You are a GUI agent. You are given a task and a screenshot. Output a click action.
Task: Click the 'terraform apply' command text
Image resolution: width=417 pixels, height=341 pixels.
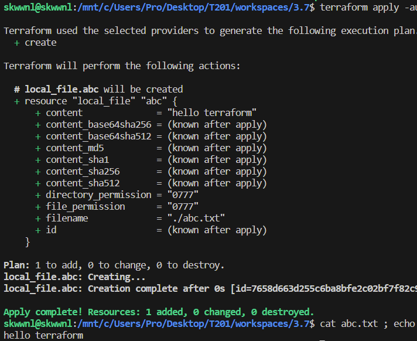point(368,8)
